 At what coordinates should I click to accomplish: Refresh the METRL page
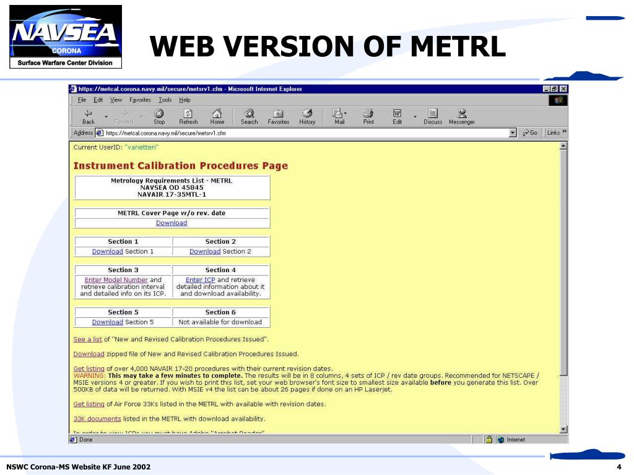point(188,117)
